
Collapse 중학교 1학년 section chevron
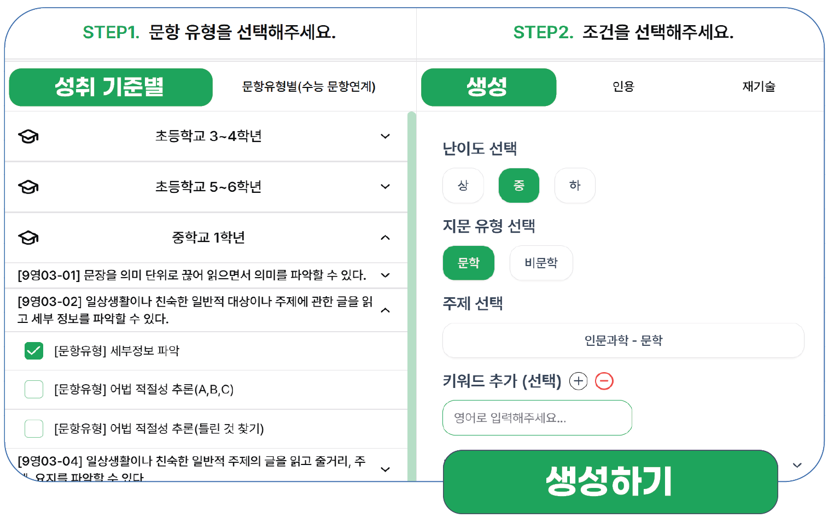click(x=386, y=238)
